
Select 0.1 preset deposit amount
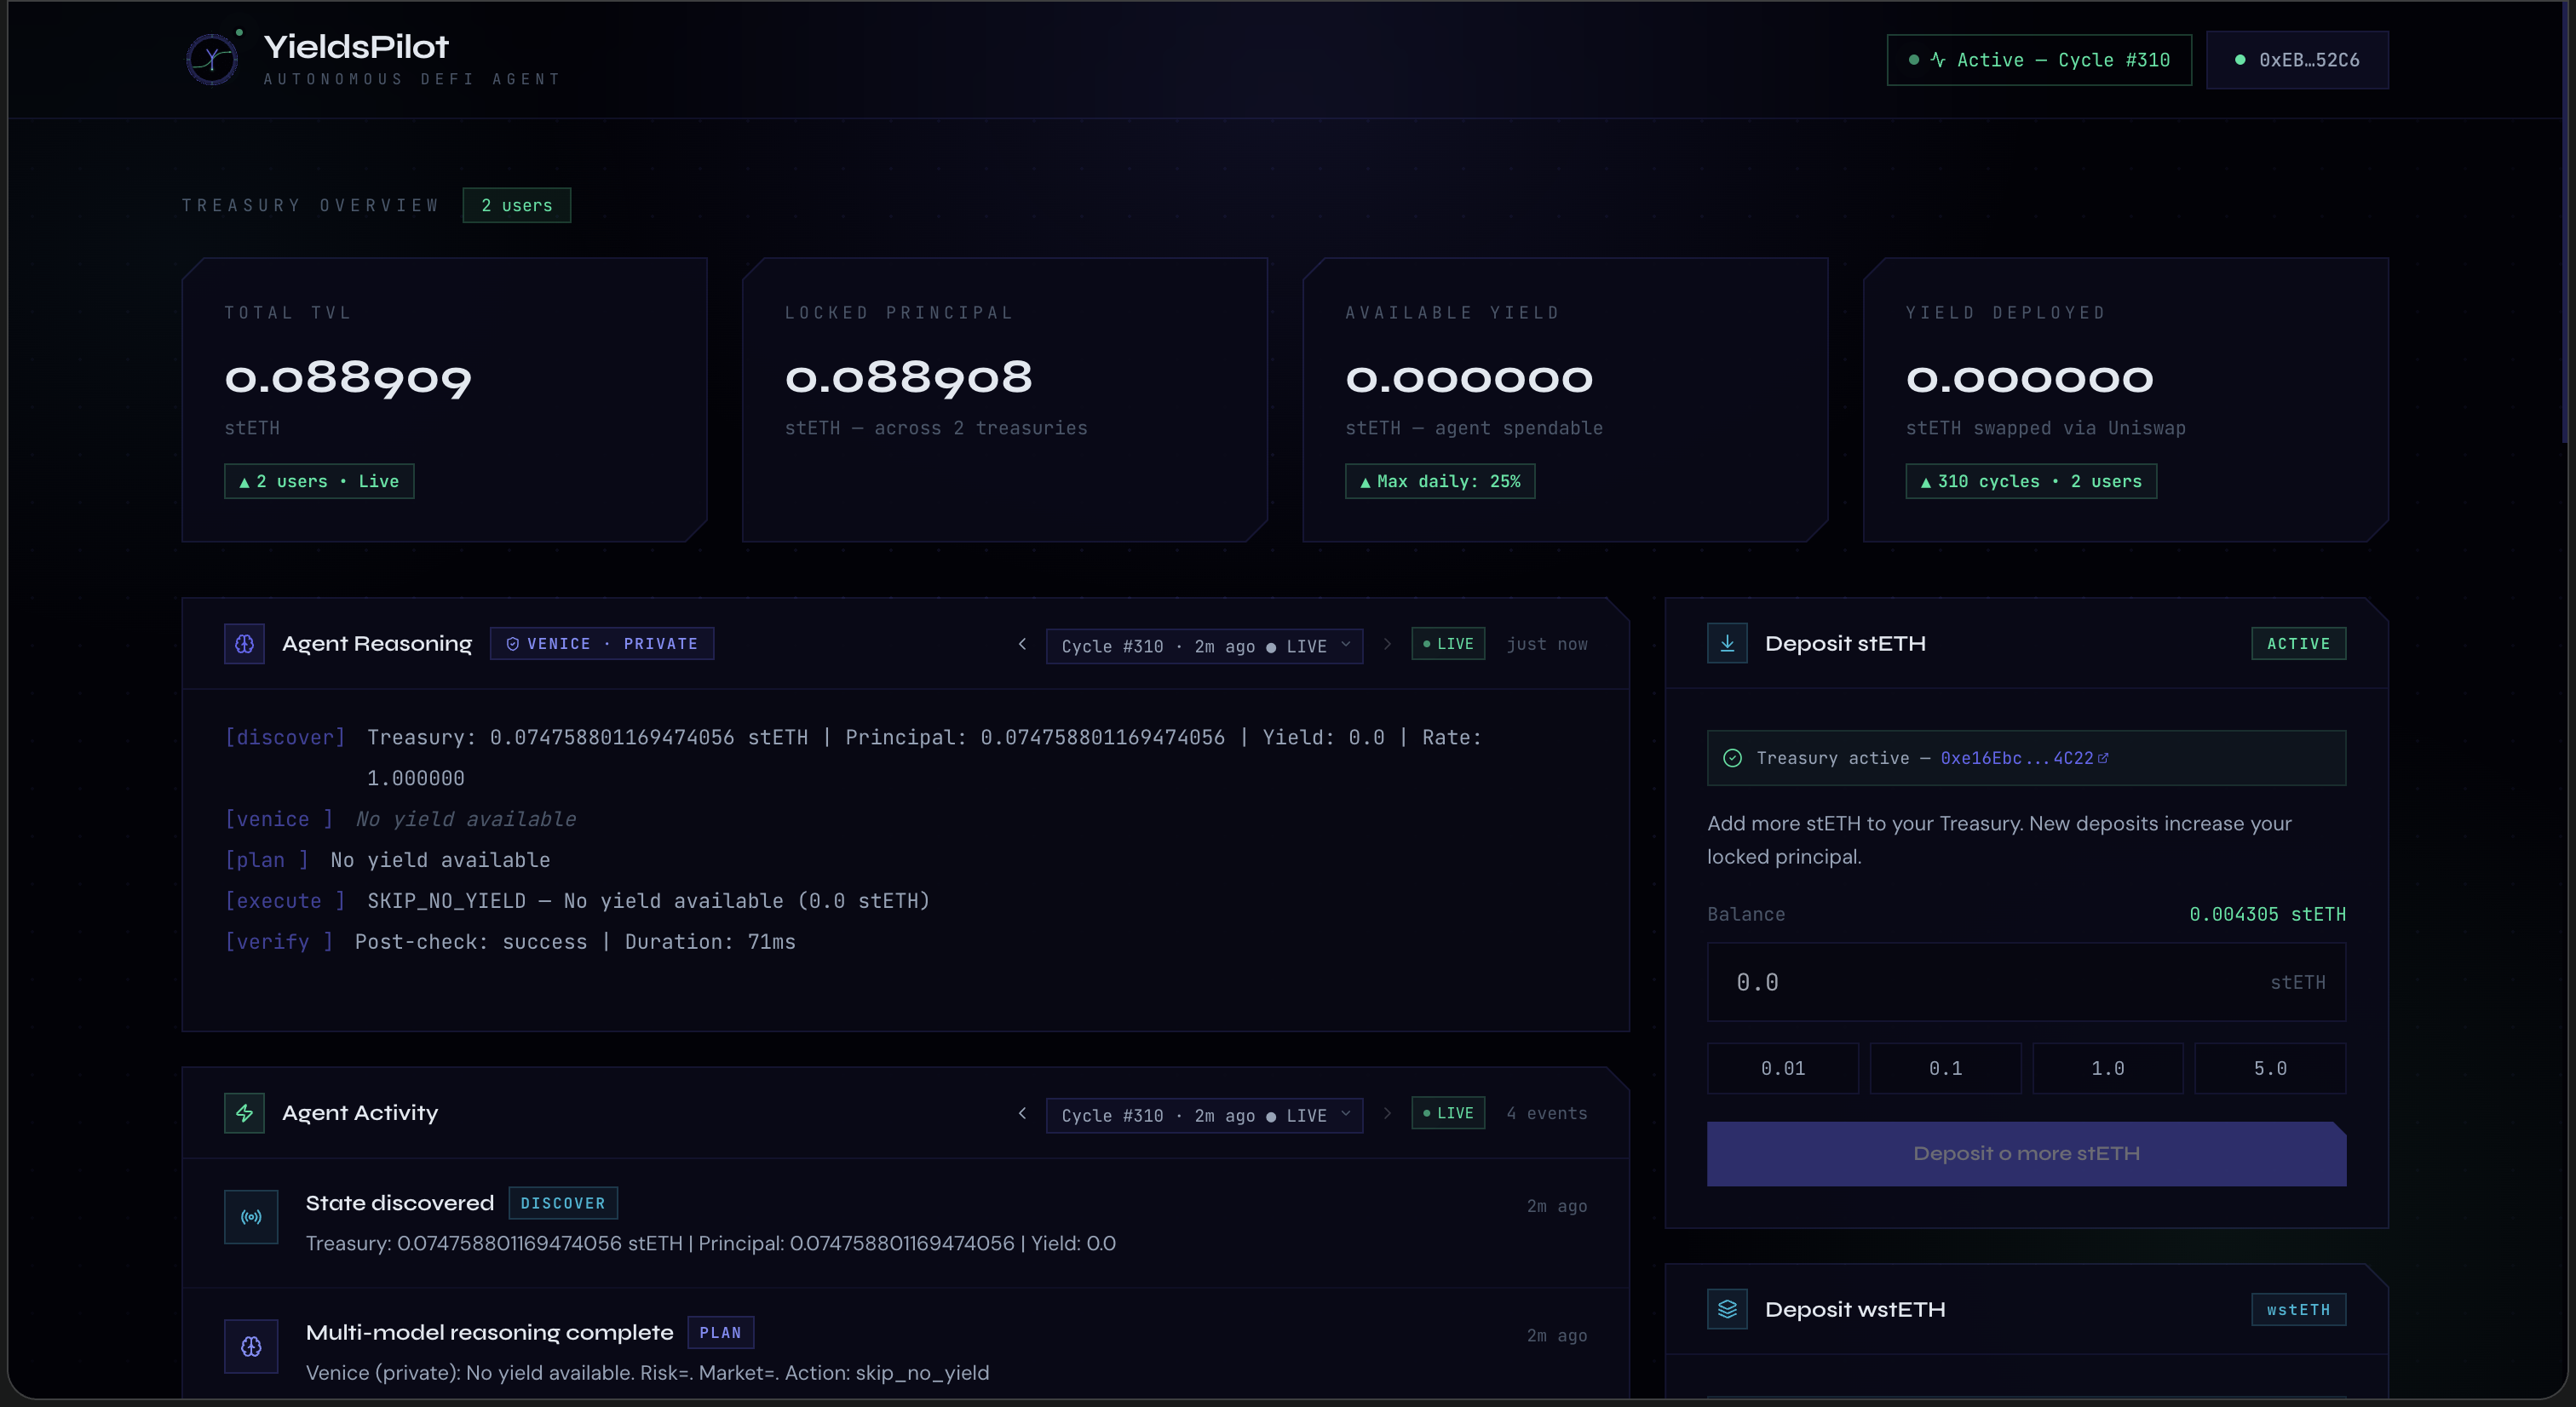[x=1945, y=1068]
